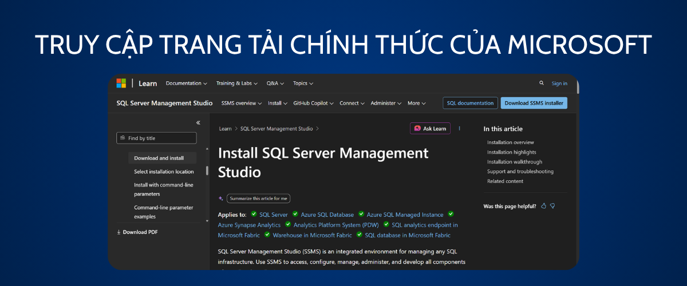Open the SSMS overview dropdown
This screenshot has height=286, width=687.
242,104
